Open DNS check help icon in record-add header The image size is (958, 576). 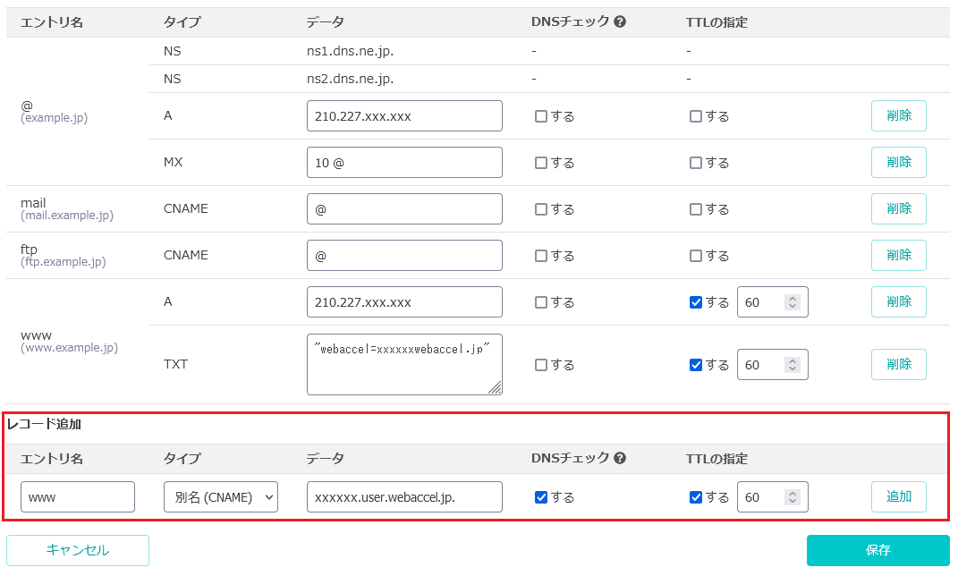(x=620, y=458)
